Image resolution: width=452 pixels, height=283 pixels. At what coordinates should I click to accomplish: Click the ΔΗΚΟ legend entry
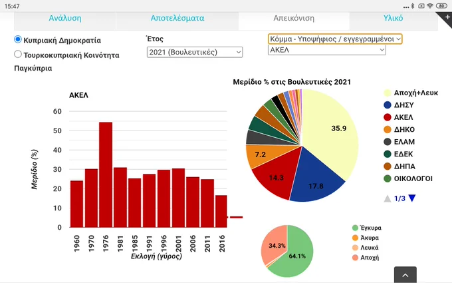point(399,129)
